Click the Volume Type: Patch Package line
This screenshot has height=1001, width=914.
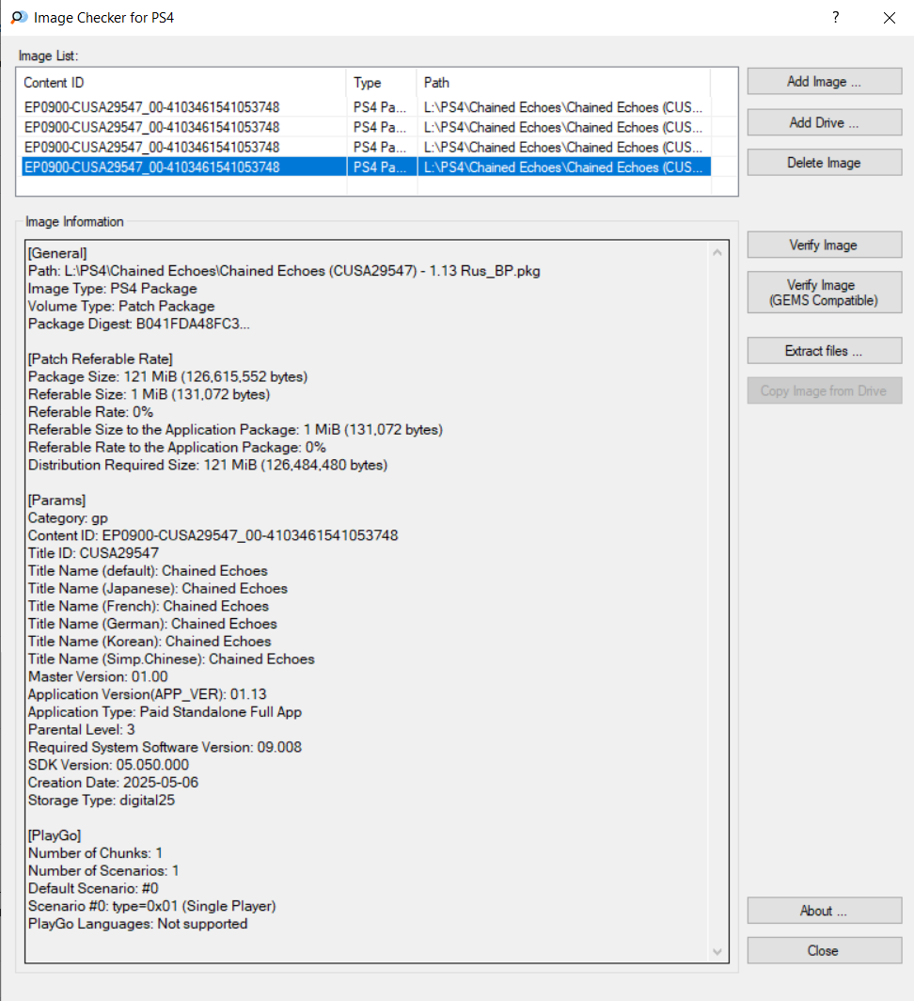(121, 306)
